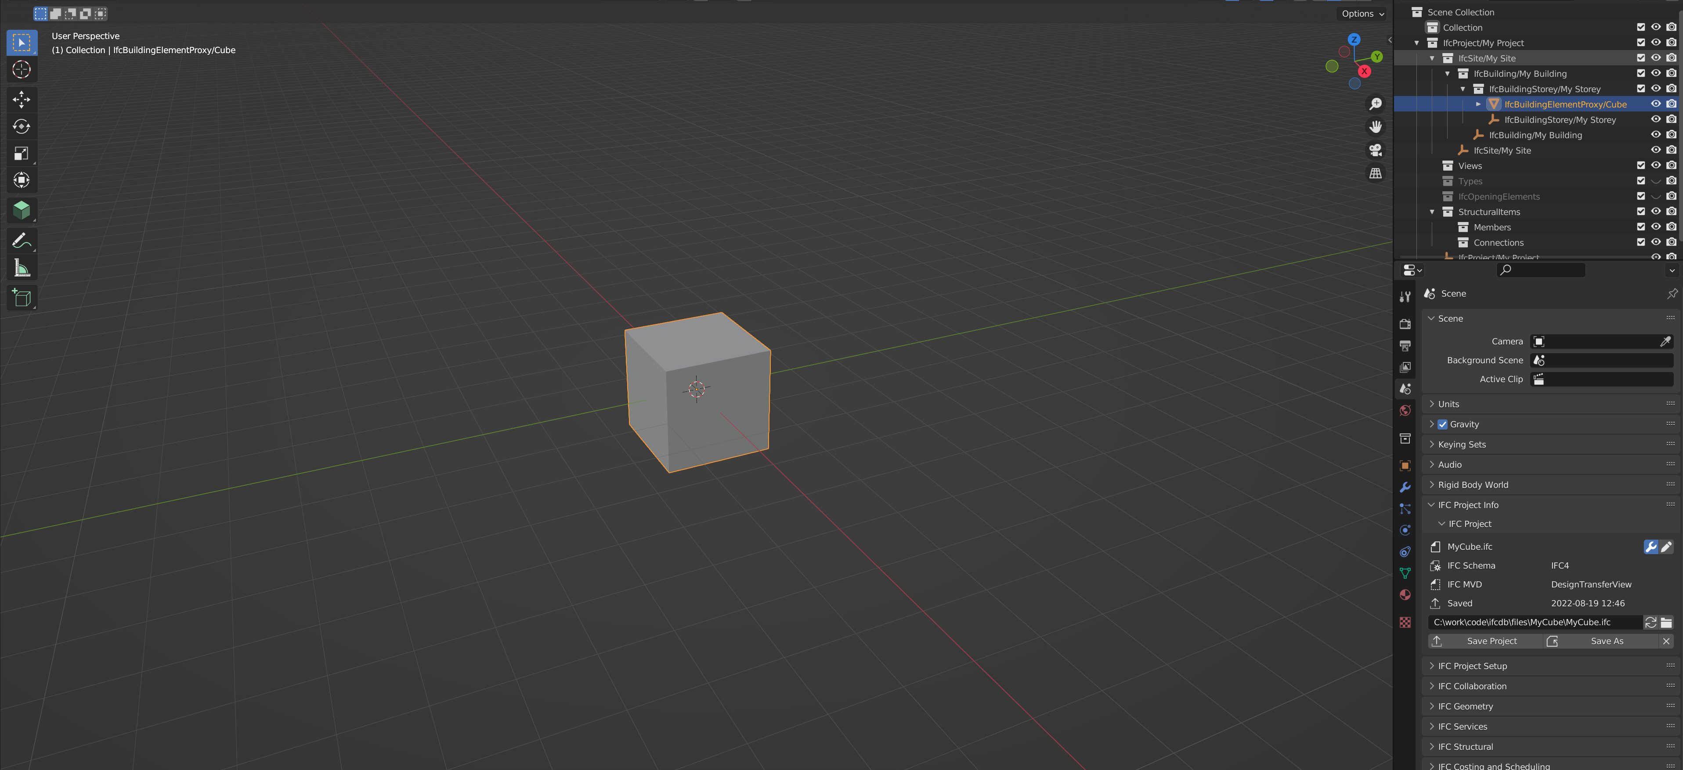Image resolution: width=1683 pixels, height=770 pixels.
Task: Switch perspective/orthographic grid icon
Action: click(1375, 173)
